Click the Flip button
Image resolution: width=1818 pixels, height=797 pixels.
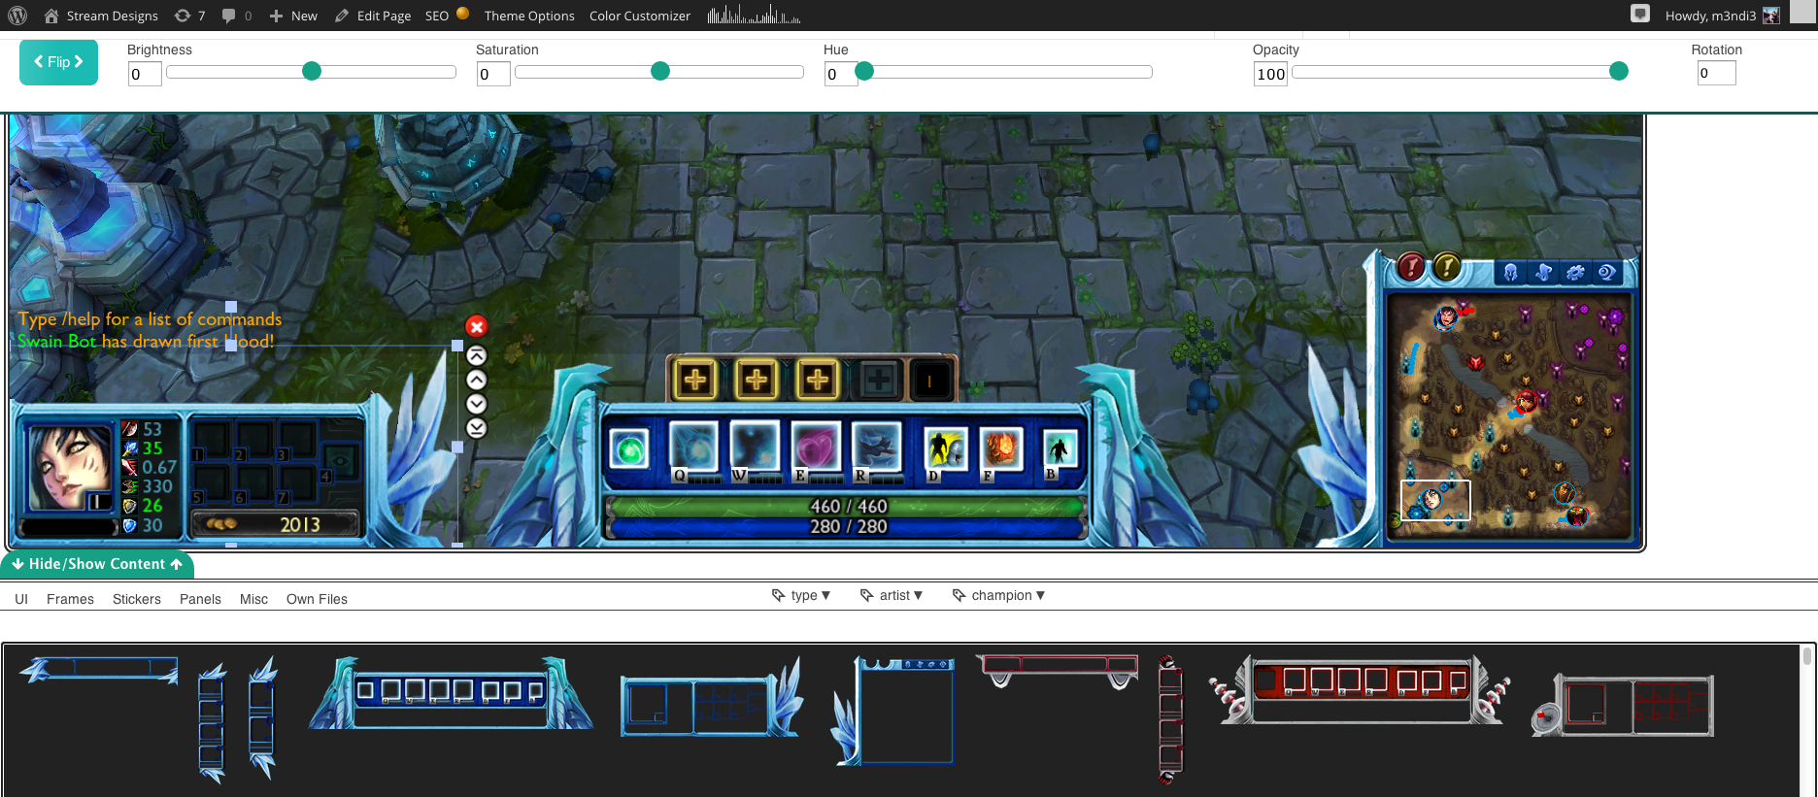58,62
